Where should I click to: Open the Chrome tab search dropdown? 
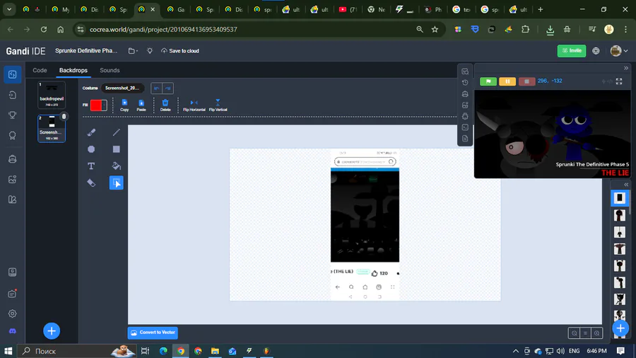point(9,9)
